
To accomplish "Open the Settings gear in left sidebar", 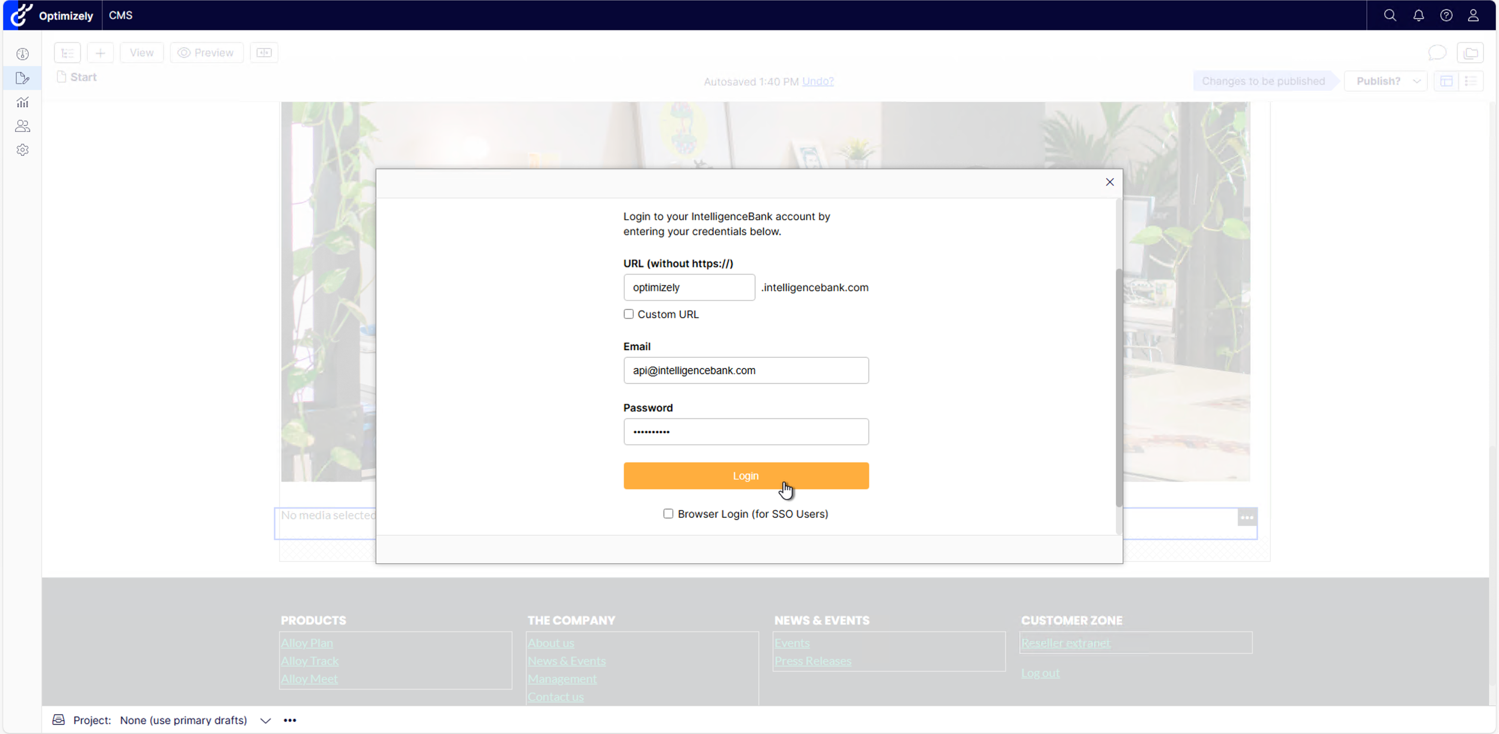I will pos(23,150).
